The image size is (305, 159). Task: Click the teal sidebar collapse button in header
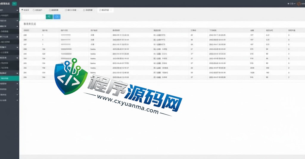pyautogui.click(x=14, y=4)
